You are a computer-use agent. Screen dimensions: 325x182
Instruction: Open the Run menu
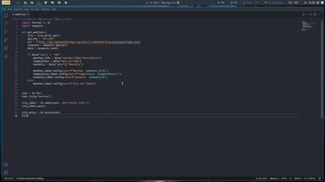(37, 9)
